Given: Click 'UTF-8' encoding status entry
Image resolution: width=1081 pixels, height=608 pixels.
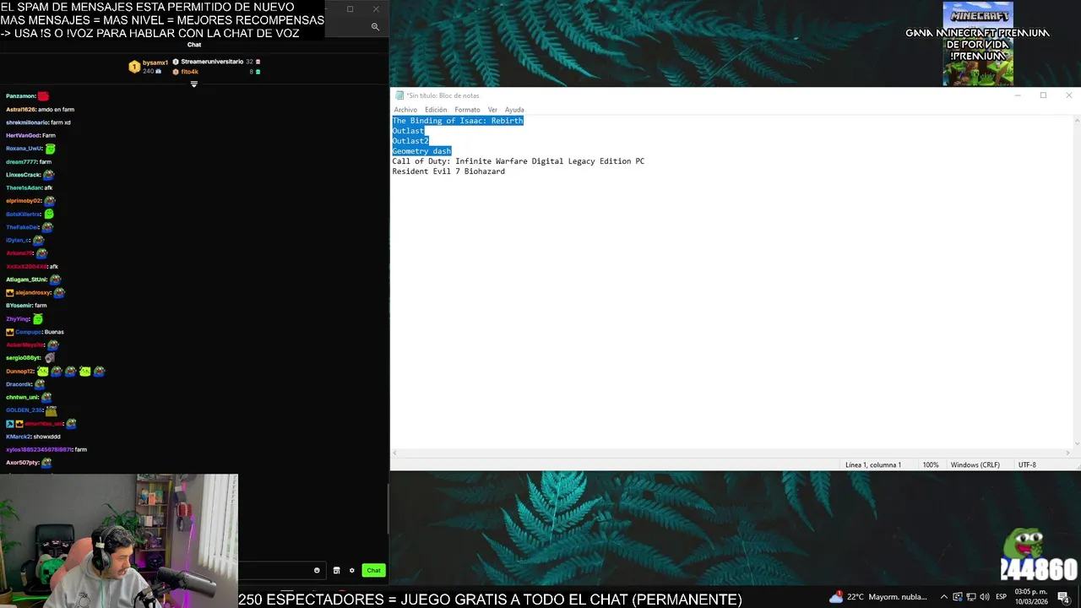Looking at the screenshot, I should click(1027, 465).
